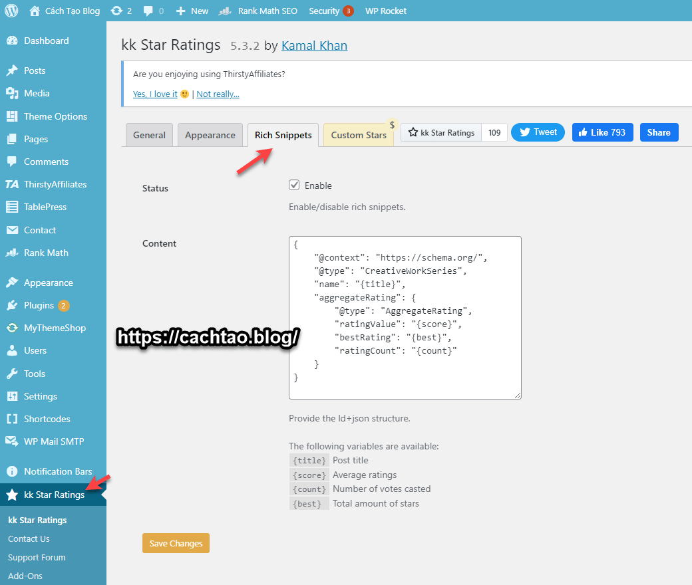Viewport: 692px width, 585px height.
Task: Click Rank Math sidebar icon
Action: [x=12, y=253]
